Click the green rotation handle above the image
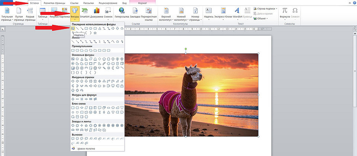Screen dimensions: 357x156 coord(186,49)
